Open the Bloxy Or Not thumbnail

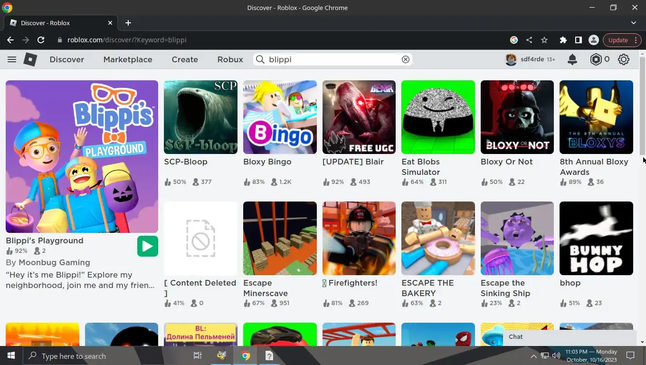tap(517, 117)
